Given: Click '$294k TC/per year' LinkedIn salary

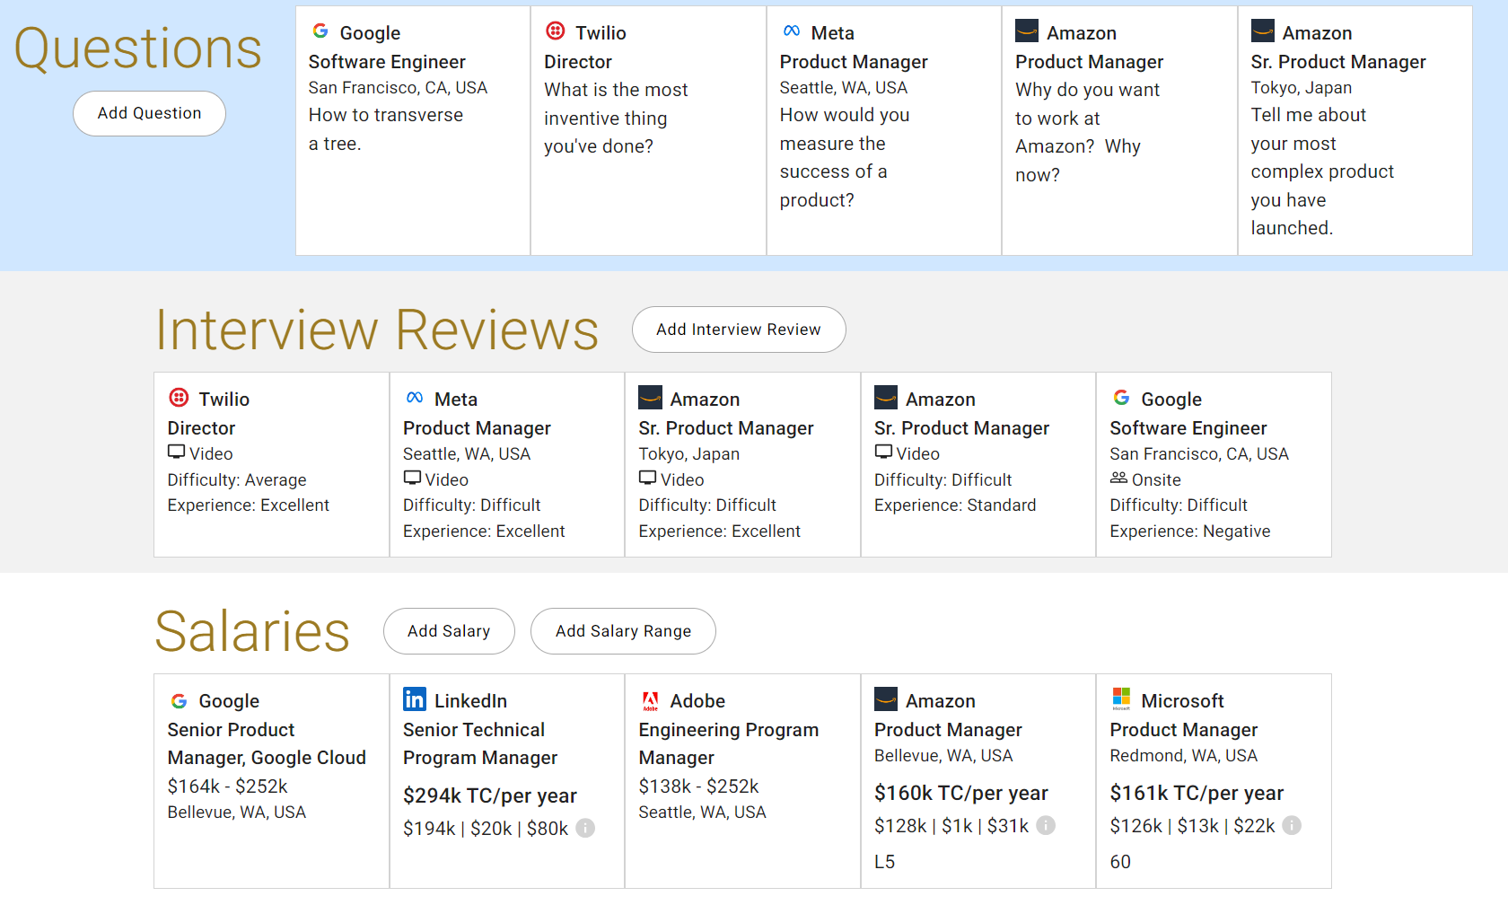Looking at the screenshot, I should [490, 795].
